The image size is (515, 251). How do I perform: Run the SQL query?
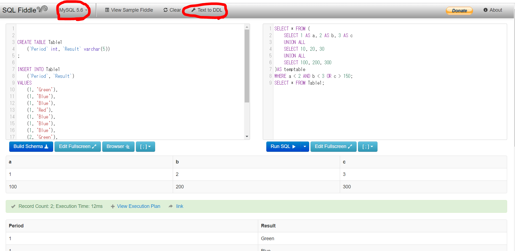coord(283,147)
